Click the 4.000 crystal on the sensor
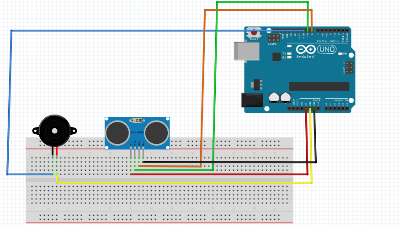 coord(137,120)
